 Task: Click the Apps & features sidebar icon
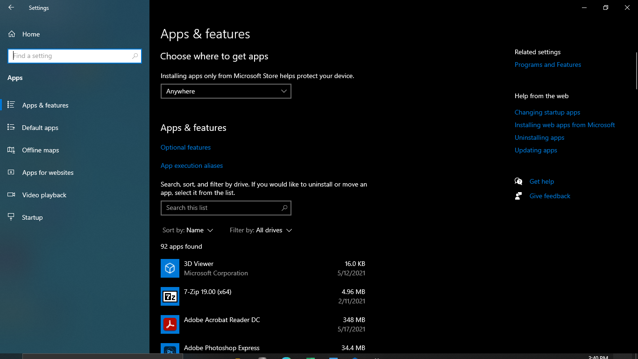click(11, 105)
